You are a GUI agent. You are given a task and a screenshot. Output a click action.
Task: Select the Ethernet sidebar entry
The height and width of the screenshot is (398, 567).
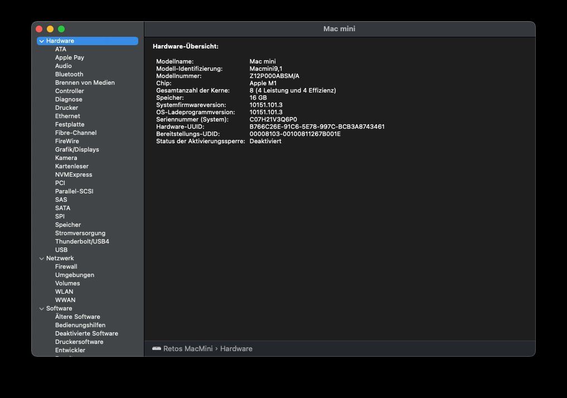67,116
